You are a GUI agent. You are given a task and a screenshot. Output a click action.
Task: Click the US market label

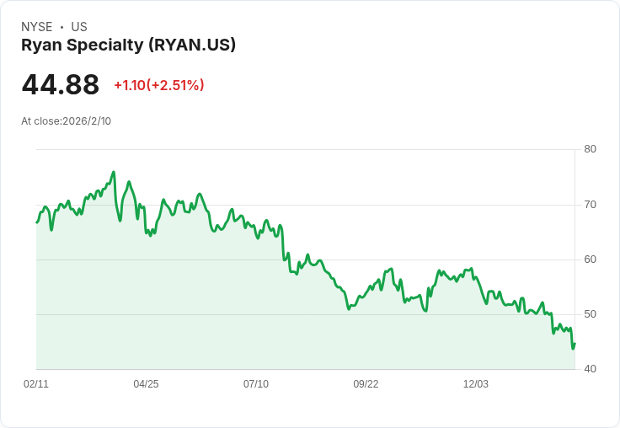point(79,27)
